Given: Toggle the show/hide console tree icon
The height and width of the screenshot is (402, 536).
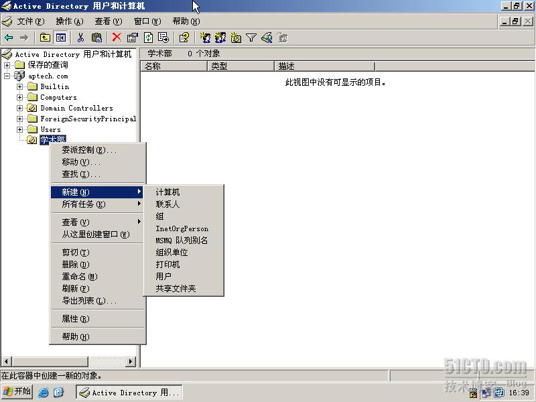Looking at the screenshot, I should 61,38.
